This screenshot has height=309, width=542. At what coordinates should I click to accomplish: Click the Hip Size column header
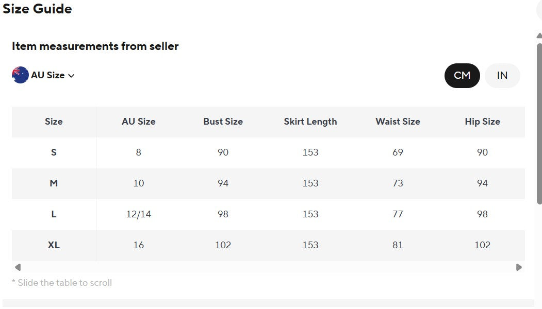pyautogui.click(x=482, y=122)
